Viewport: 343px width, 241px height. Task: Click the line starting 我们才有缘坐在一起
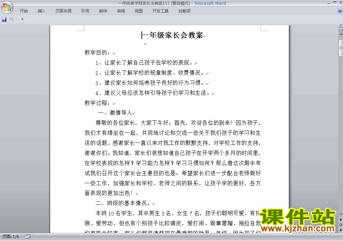point(173,133)
